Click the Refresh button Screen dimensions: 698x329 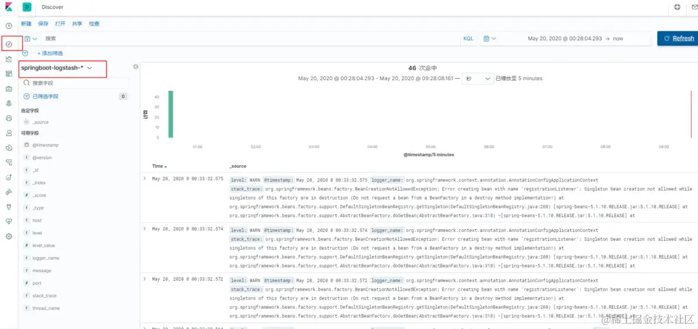click(677, 38)
